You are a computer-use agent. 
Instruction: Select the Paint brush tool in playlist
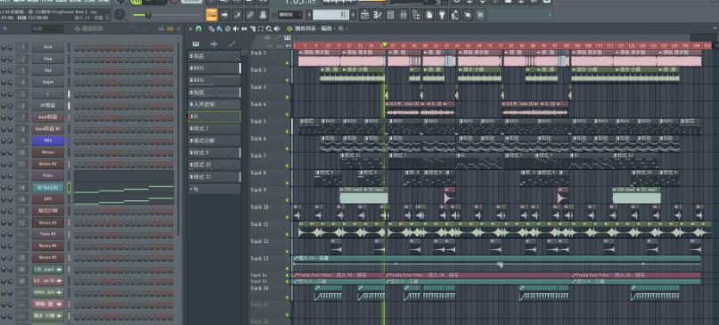(219, 28)
